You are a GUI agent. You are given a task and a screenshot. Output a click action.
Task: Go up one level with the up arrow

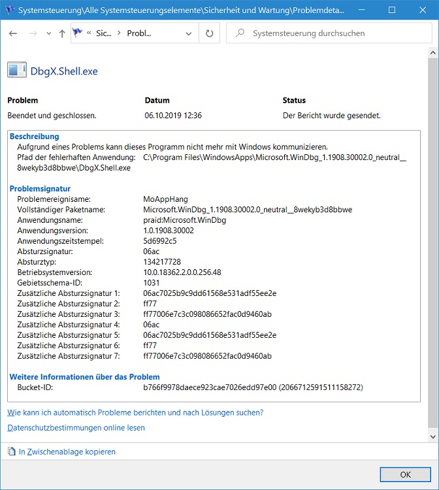coord(62,33)
